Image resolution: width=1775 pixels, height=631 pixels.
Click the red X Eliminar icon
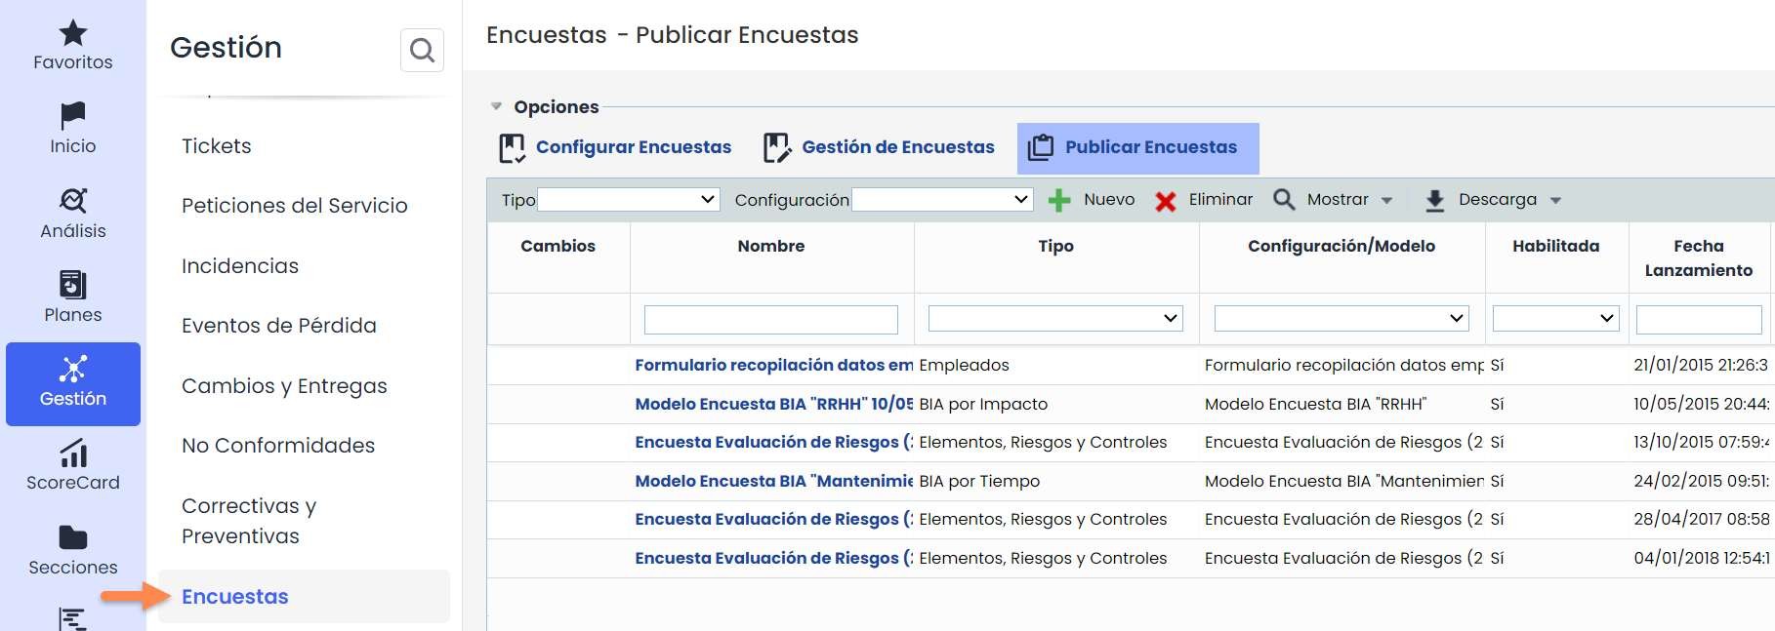pos(1165,201)
